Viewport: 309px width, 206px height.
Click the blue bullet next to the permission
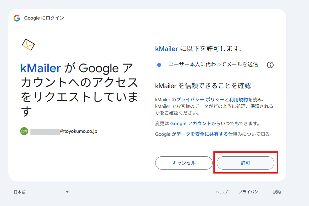(x=159, y=65)
